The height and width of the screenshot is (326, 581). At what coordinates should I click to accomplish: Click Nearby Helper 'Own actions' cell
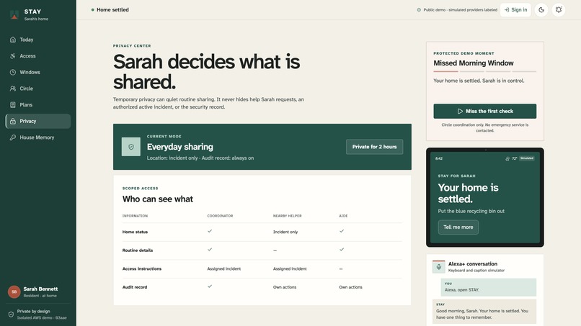click(x=285, y=287)
